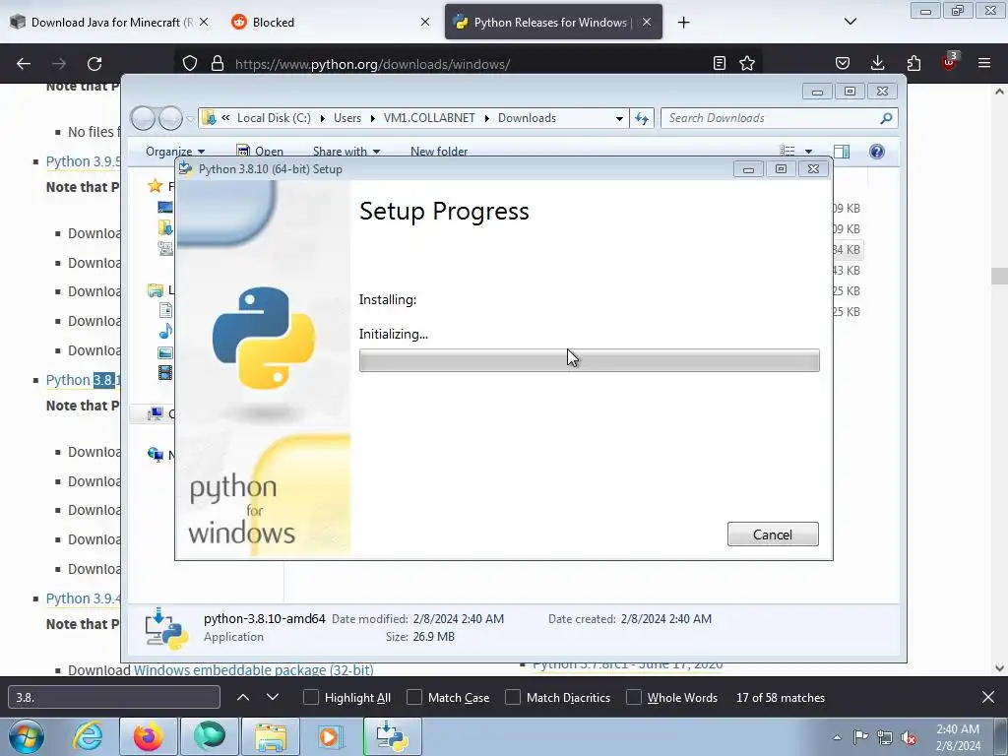Go to previous find match arrow
Viewport: 1008px width, 756px height.
tap(243, 698)
